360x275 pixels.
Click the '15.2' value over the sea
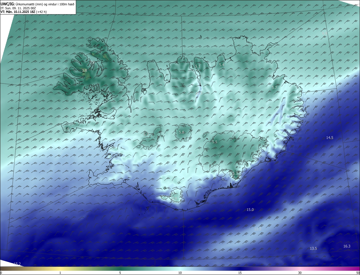(x=17, y=263)
